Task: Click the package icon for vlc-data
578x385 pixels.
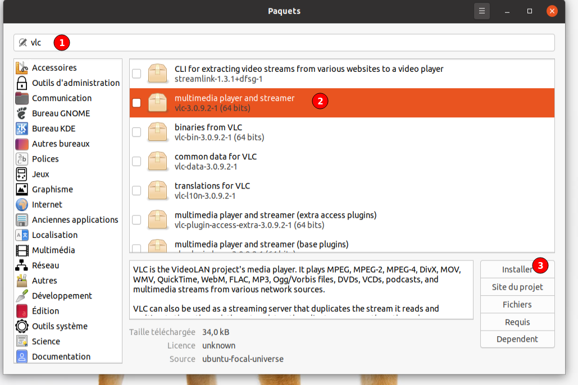Action: pyautogui.click(x=157, y=161)
